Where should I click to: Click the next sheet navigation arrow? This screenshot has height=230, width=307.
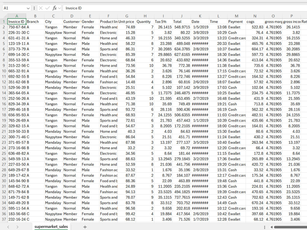pyautogui.click(x=17, y=227)
